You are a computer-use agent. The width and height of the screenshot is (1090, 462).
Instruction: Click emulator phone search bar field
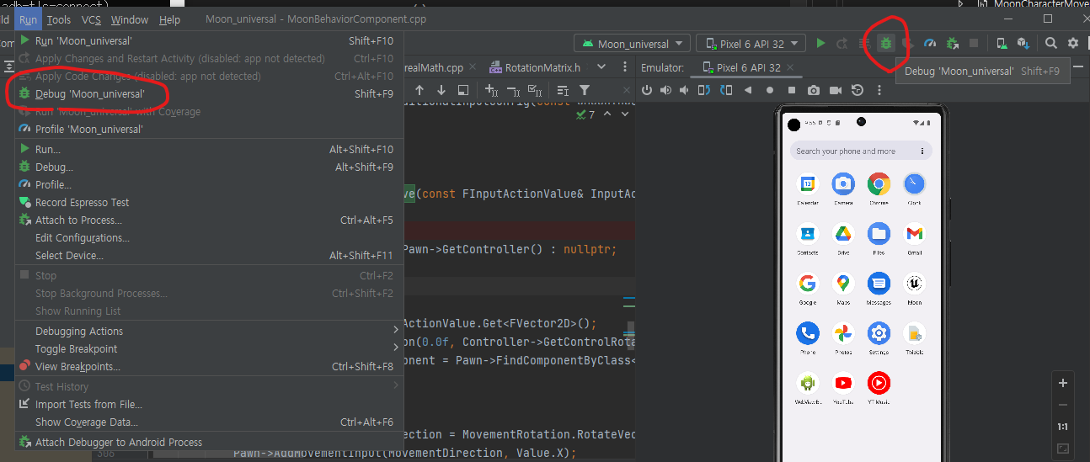pyautogui.click(x=861, y=151)
